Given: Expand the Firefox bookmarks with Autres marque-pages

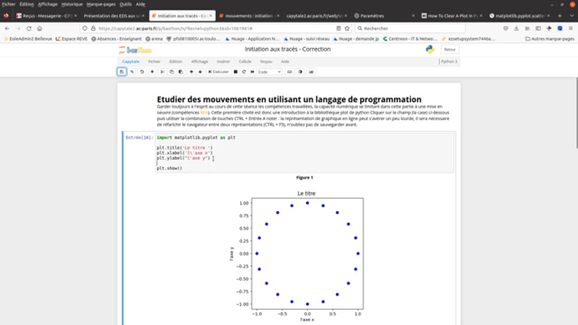Looking at the screenshot, I should [x=549, y=39].
